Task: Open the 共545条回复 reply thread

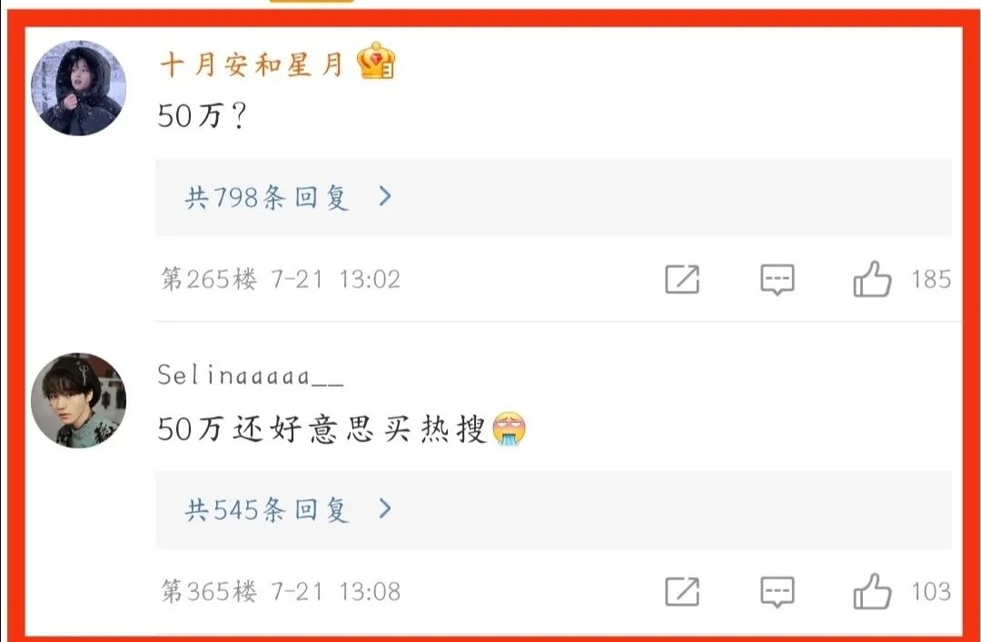Action: click(x=554, y=509)
